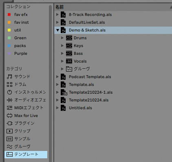The height and width of the screenshot is (162, 172).
Task: Select the 8-Track Recording.als name
Action: pos(90,15)
